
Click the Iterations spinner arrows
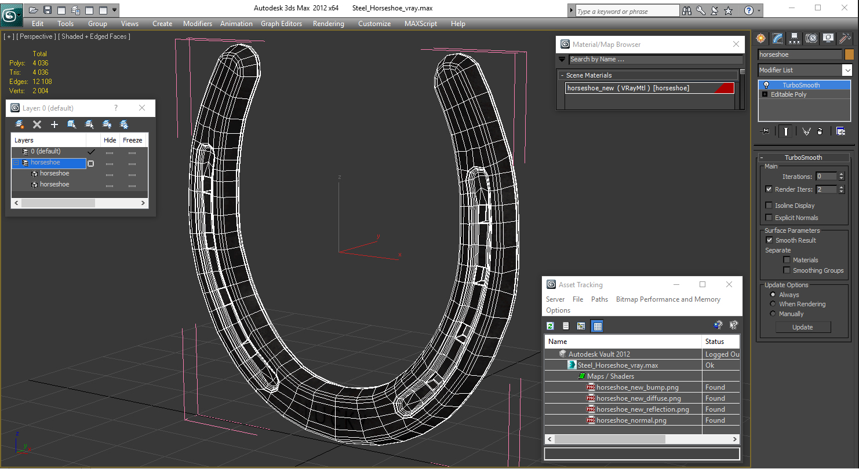[x=841, y=177]
